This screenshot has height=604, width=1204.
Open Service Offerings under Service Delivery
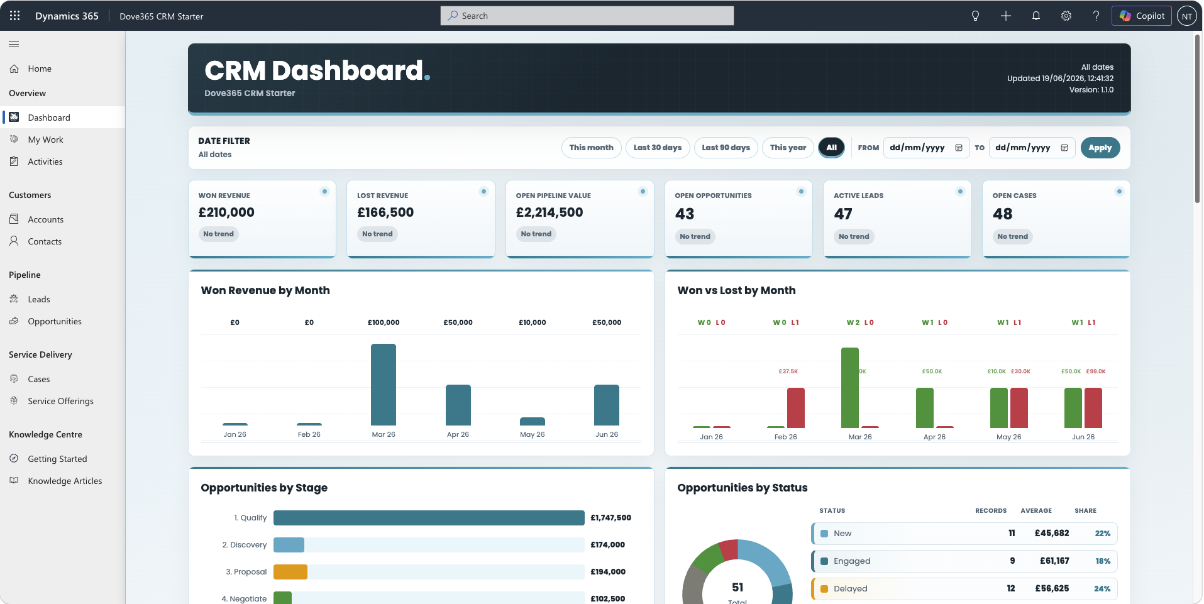coord(63,401)
